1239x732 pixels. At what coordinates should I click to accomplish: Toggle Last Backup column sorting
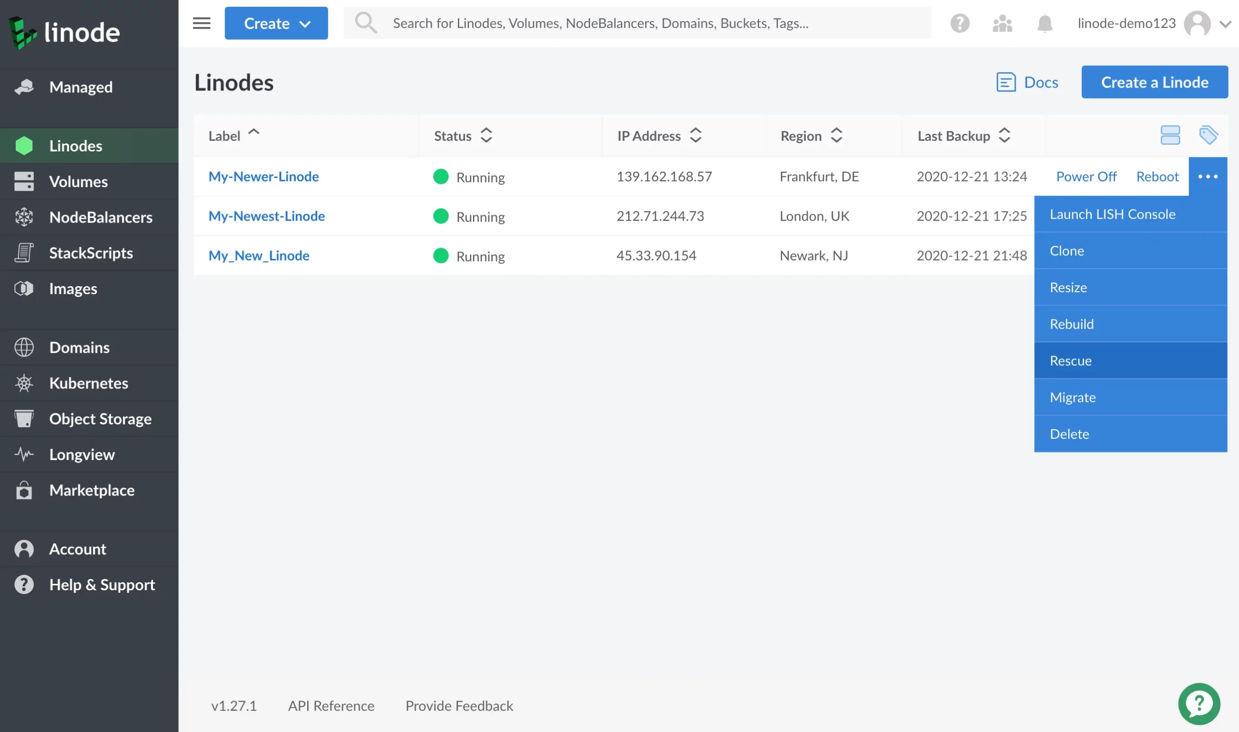coord(1005,135)
